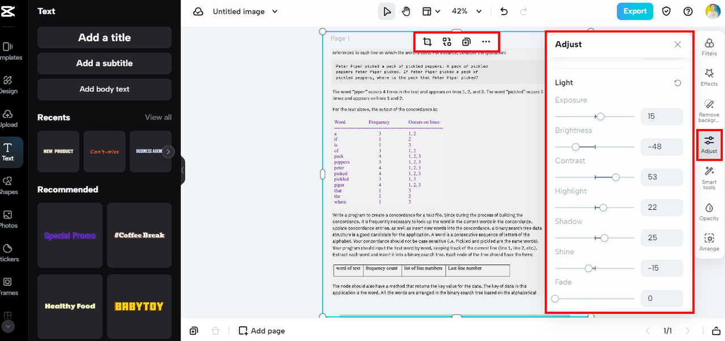Open the Arrange options
Image resolution: width=725 pixels, height=341 pixels.
pyautogui.click(x=709, y=242)
